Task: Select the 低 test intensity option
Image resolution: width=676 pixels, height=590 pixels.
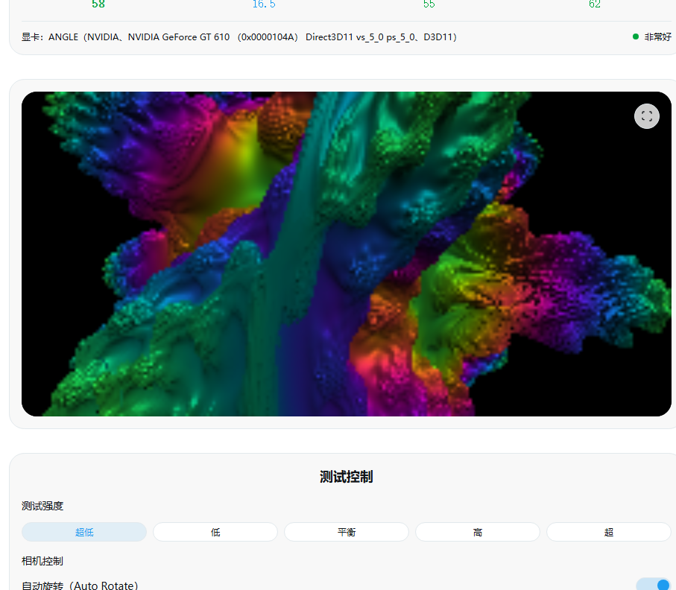Action: 215,532
